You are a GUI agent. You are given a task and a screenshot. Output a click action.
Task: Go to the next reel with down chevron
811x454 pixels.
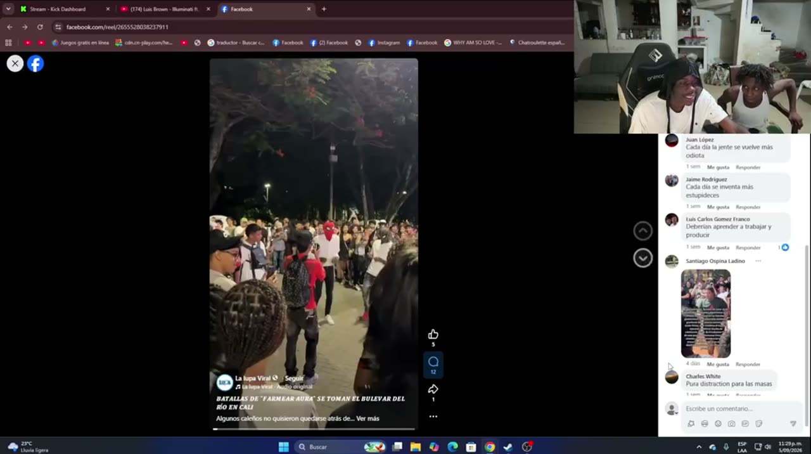click(x=643, y=258)
